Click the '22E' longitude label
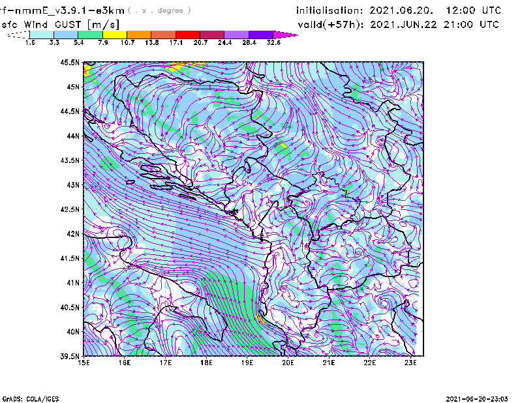 pyautogui.click(x=369, y=363)
